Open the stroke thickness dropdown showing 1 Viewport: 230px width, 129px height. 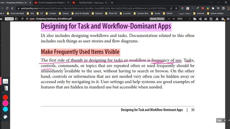pyautogui.click(x=5, y=81)
